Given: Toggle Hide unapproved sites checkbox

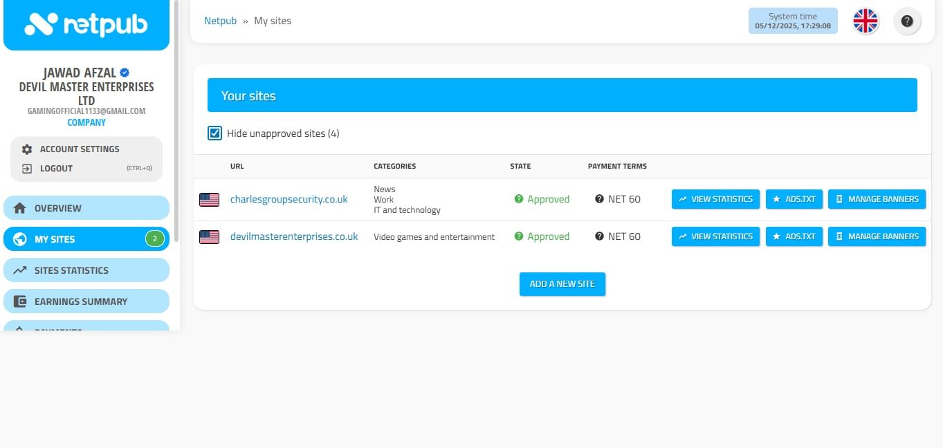Looking at the screenshot, I should coord(214,133).
